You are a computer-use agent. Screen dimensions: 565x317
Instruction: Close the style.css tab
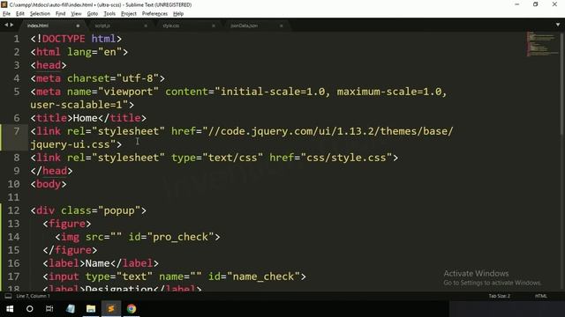(x=214, y=26)
